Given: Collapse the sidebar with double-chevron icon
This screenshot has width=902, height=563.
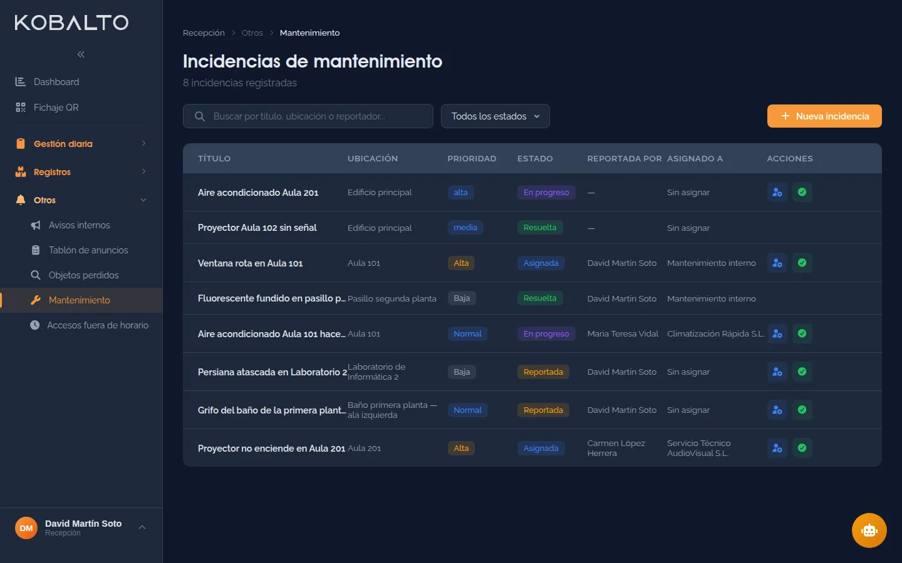Looking at the screenshot, I should click(x=81, y=54).
